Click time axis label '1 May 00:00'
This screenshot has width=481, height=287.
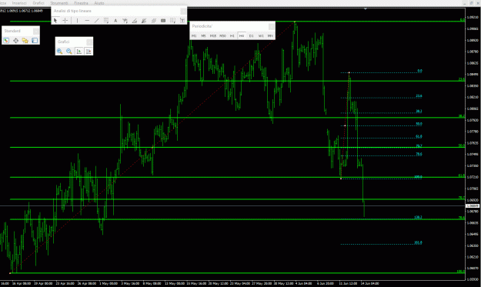click(109, 284)
